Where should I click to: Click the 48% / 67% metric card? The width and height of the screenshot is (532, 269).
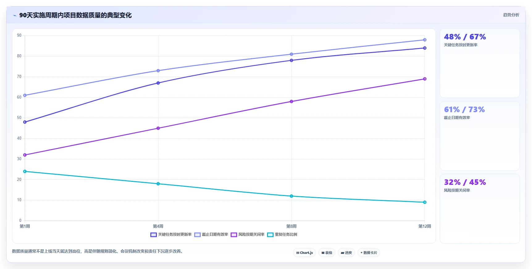coord(480,63)
